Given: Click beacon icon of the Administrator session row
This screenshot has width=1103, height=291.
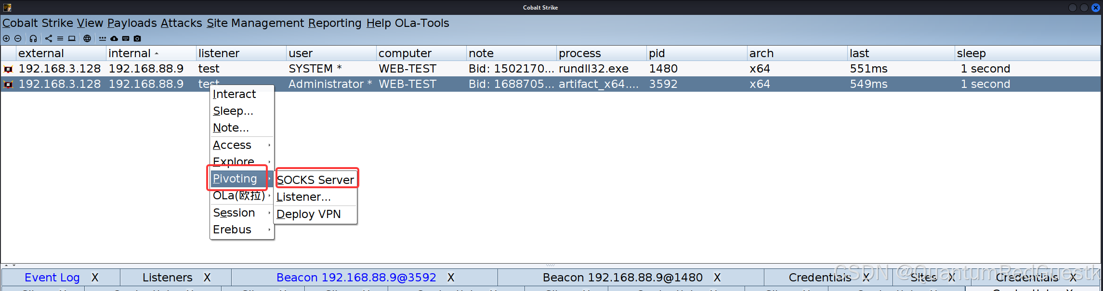Looking at the screenshot, I should (x=8, y=85).
